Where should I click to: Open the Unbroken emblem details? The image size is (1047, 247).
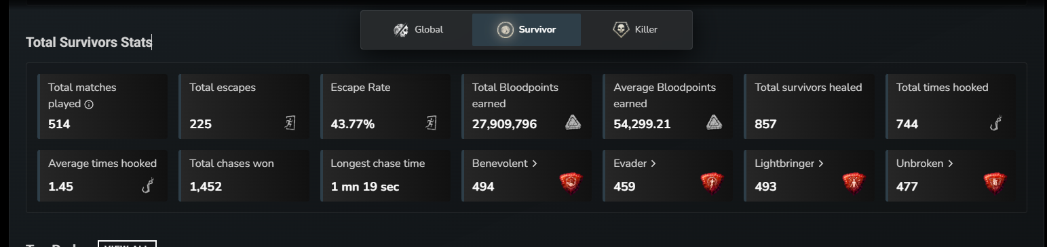click(925, 164)
